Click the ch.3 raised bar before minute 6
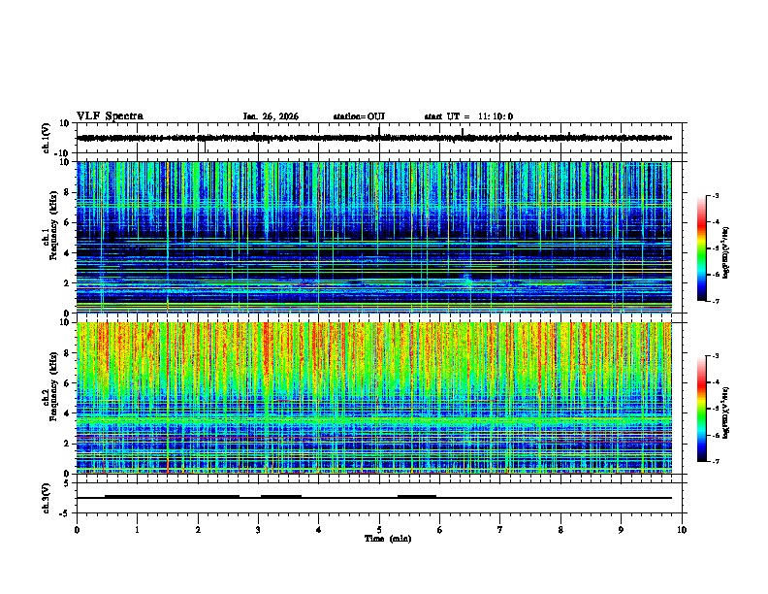This screenshot has width=768, height=594. (417, 497)
